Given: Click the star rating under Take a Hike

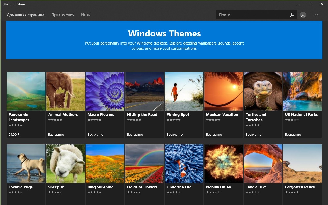Looking at the screenshot, I should point(253,192).
